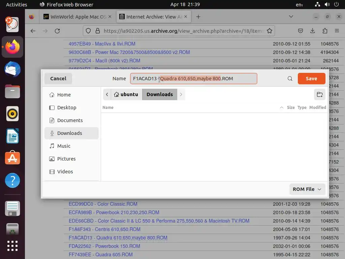Launch Thunderbird Mail from the dock

point(12,69)
